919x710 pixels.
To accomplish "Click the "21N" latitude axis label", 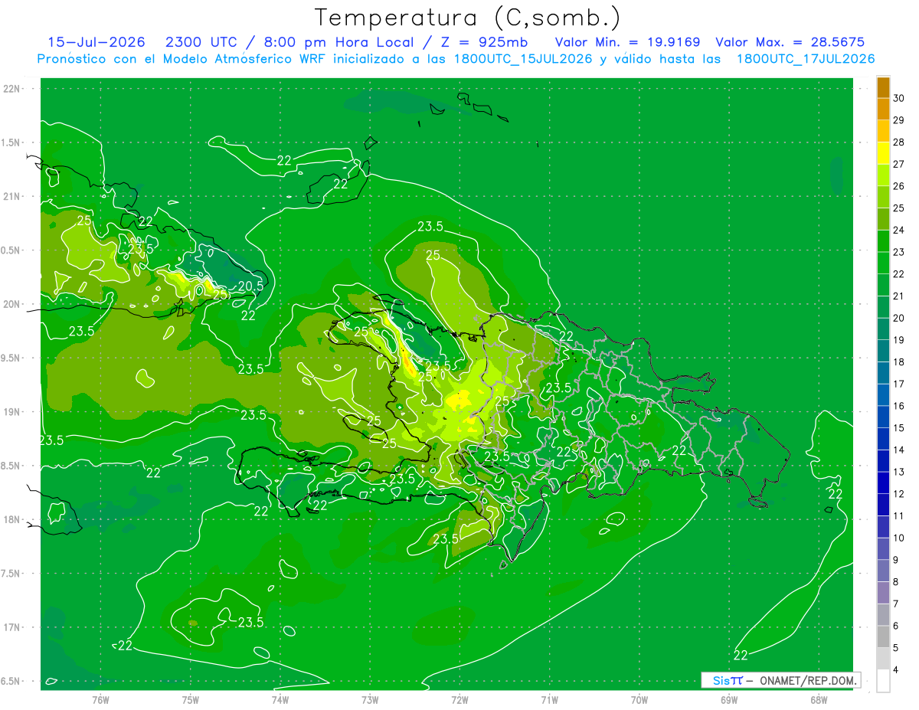I will (x=12, y=196).
